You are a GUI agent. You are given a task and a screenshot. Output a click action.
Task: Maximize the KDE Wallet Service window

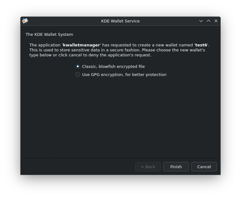tap(209, 21)
